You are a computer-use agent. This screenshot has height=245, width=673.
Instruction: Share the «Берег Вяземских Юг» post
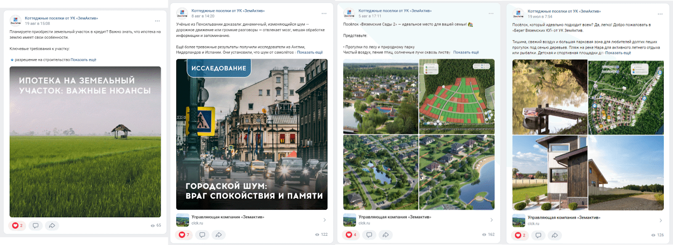pyautogui.click(x=555, y=235)
